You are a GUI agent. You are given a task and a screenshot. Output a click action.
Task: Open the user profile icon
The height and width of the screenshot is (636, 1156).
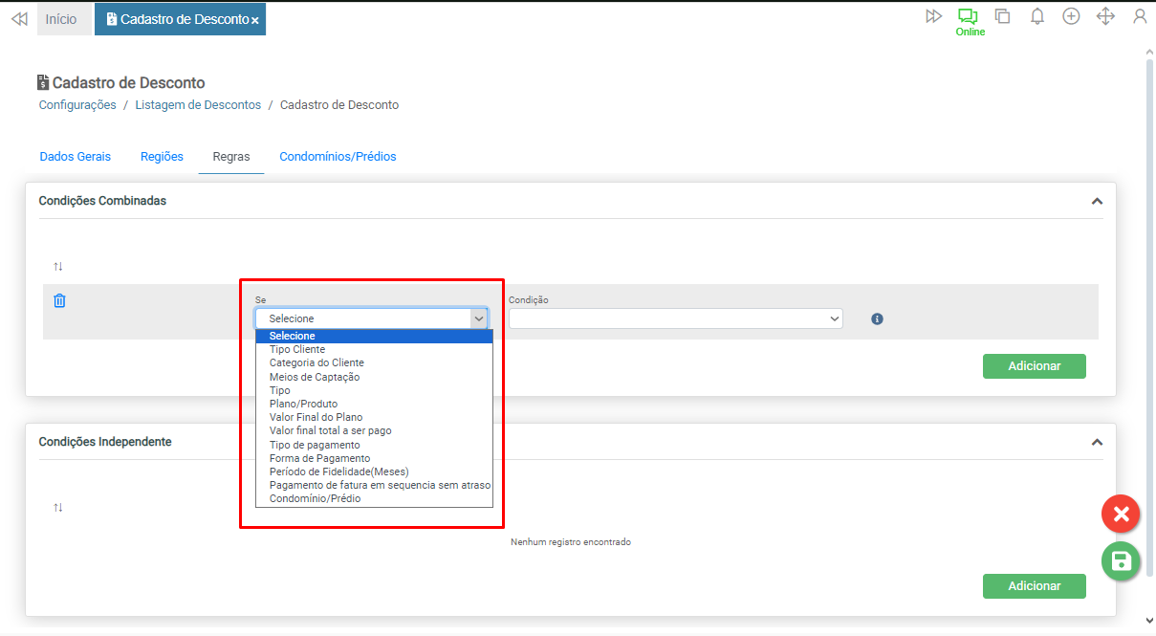click(x=1140, y=16)
